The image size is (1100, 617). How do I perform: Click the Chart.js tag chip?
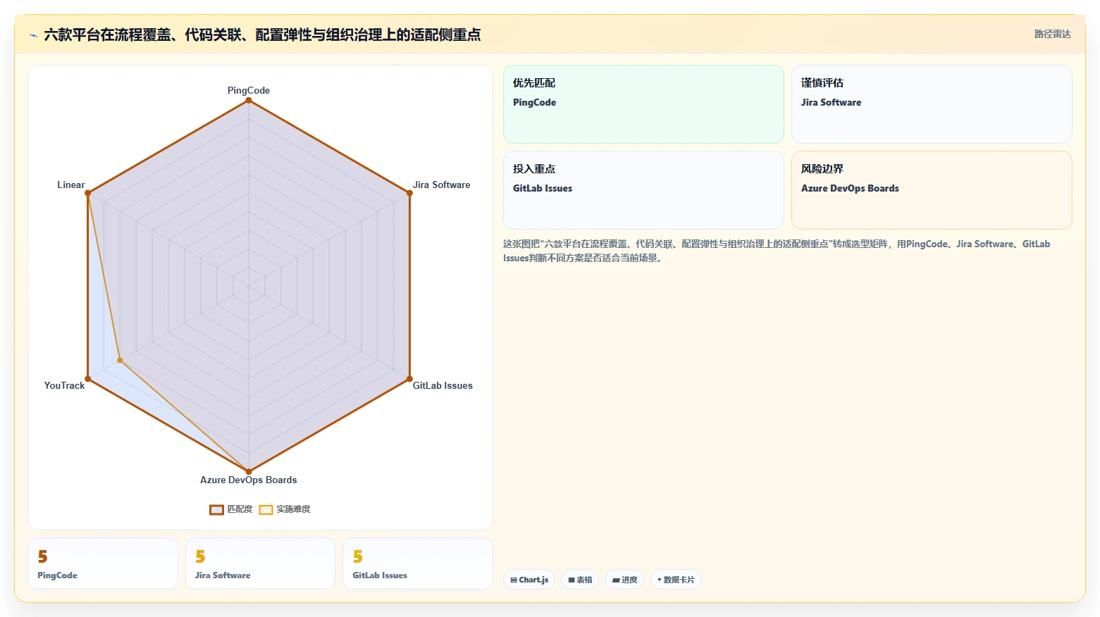tap(529, 580)
